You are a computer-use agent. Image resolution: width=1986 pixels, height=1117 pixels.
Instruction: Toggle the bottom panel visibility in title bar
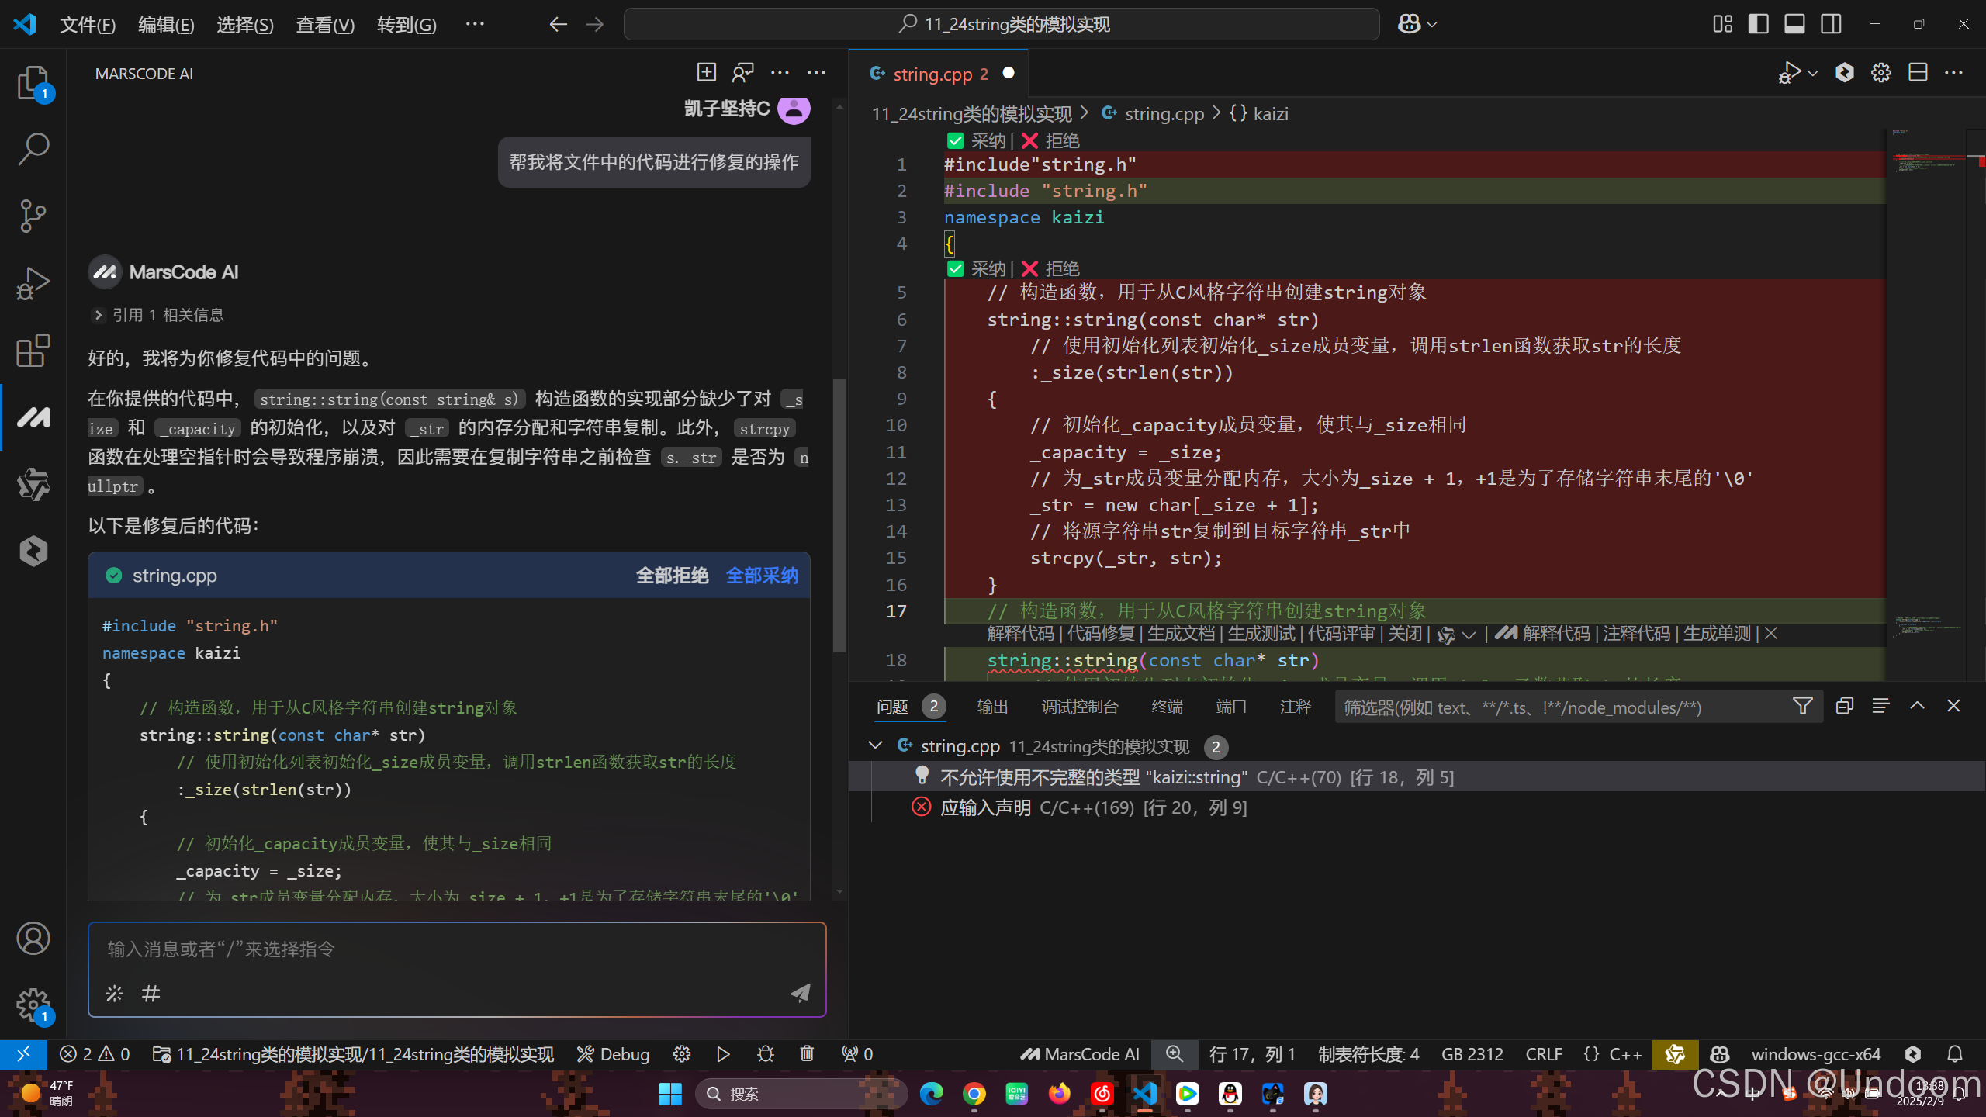pos(1794,24)
